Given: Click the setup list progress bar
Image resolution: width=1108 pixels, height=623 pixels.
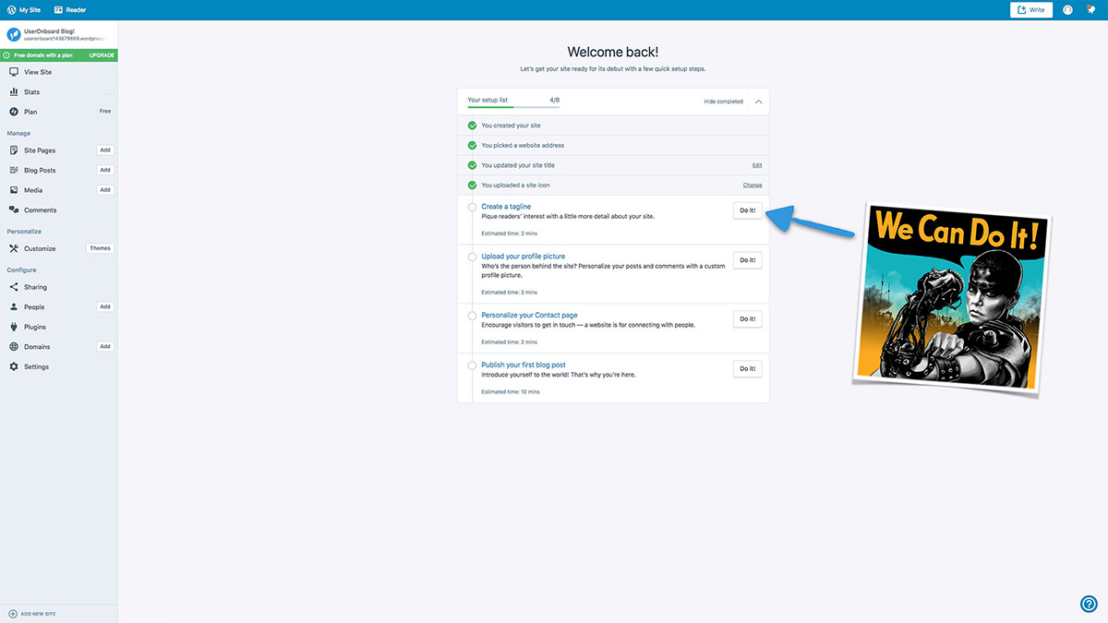Looking at the screenshot, I should tap(513, 108).
